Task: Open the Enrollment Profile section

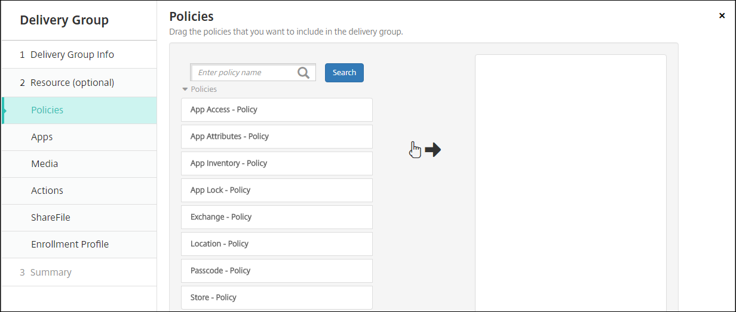Action: (x=70, y=244)
